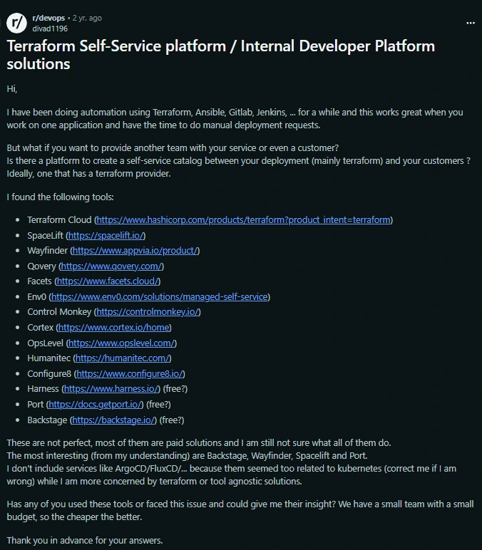Screen dimensions: 482x550
Task: Open the Harness harness.io link
Action: [x=111, y=389]
